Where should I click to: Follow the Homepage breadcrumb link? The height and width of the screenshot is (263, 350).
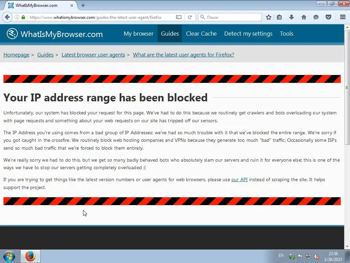point(16,55)
